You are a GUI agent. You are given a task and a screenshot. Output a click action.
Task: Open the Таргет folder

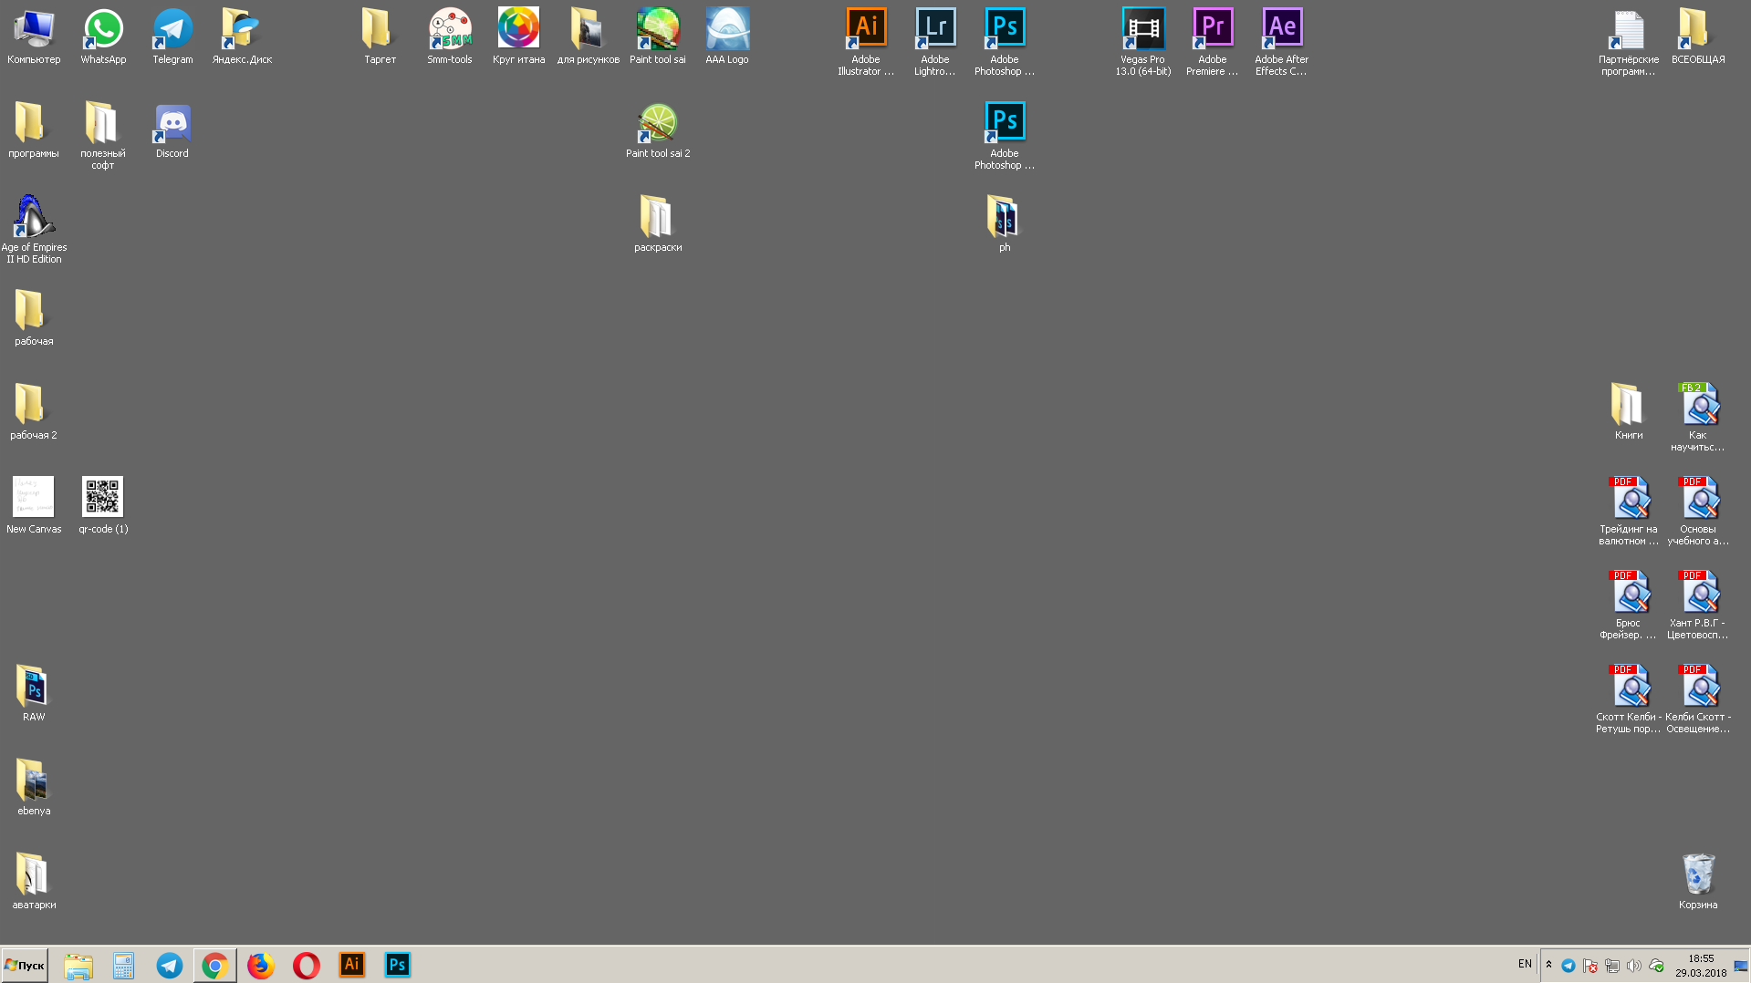pos(380,36)
